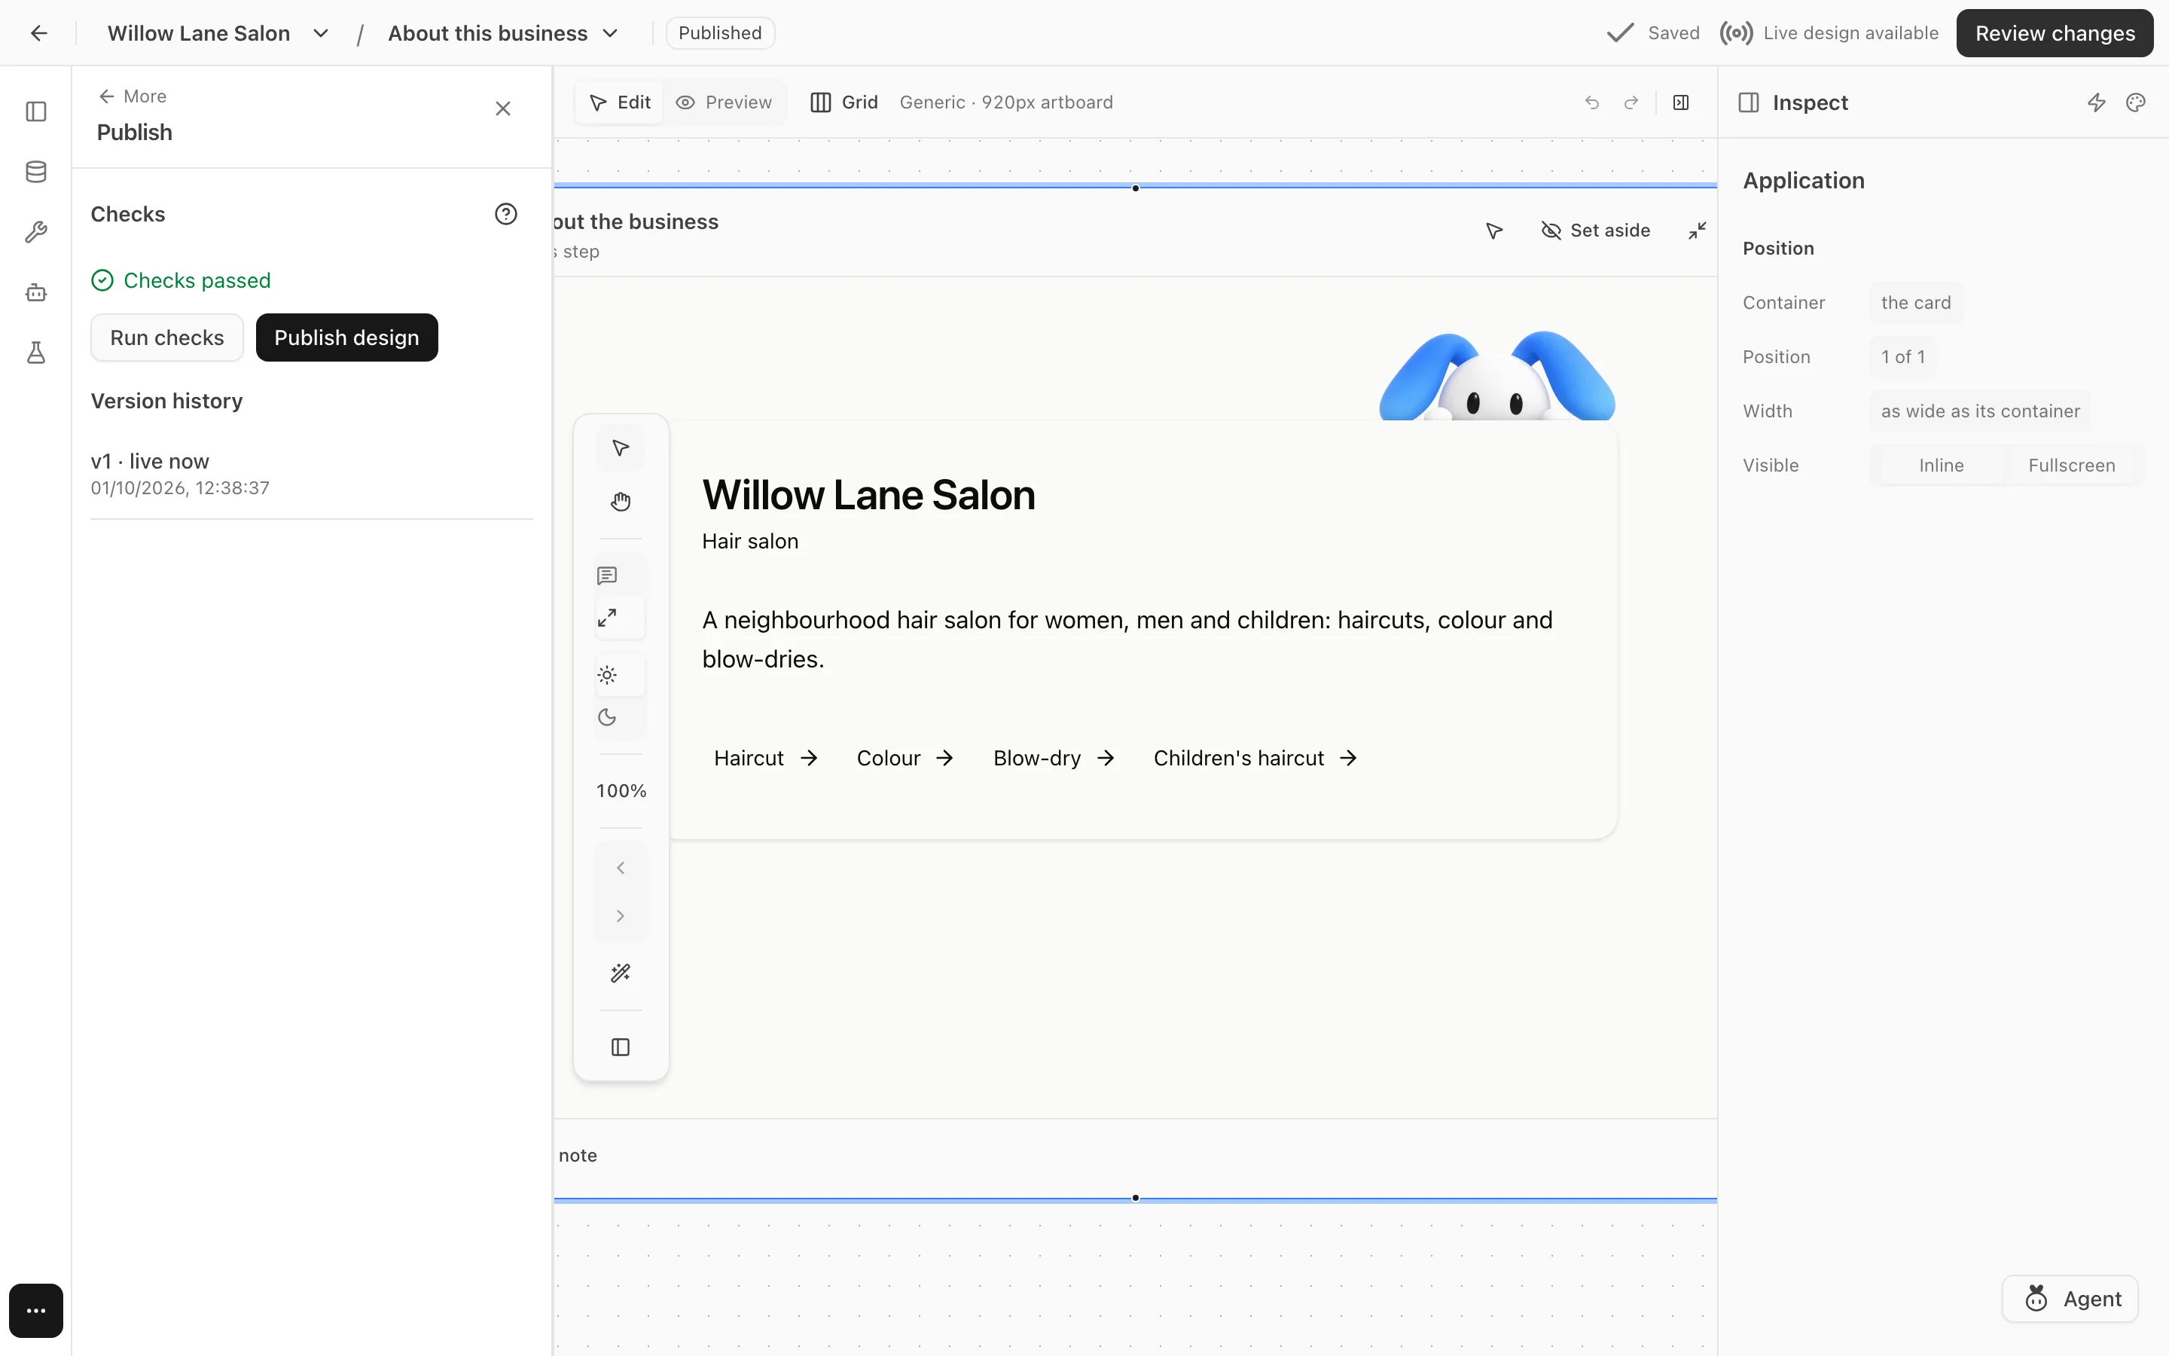This screenshot has height=1356, width=2169.
Task: Go to next step chevron in toolbar
Action: (621, 915)
